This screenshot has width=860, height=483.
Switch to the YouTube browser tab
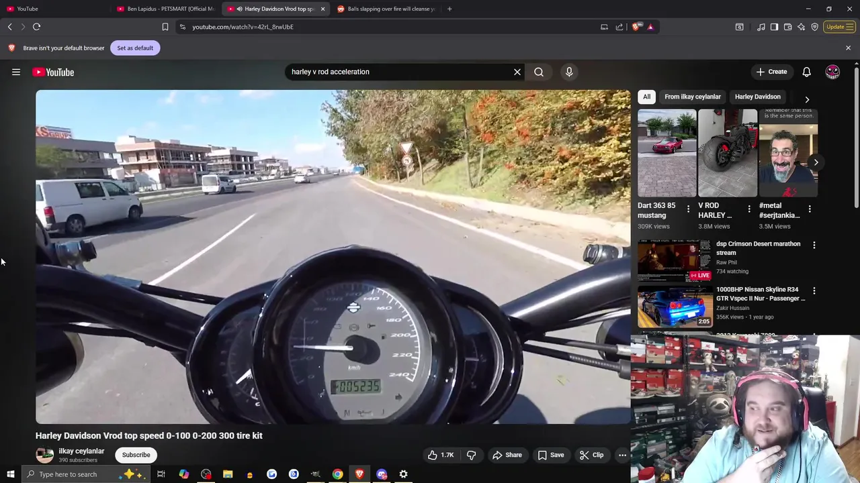coord(54,9)
